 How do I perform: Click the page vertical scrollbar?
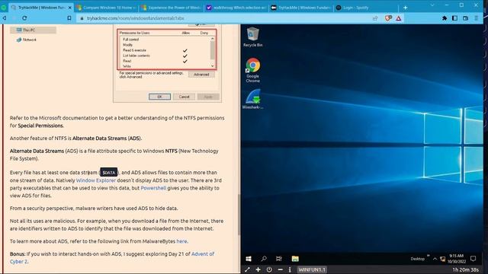coord(239,215)
